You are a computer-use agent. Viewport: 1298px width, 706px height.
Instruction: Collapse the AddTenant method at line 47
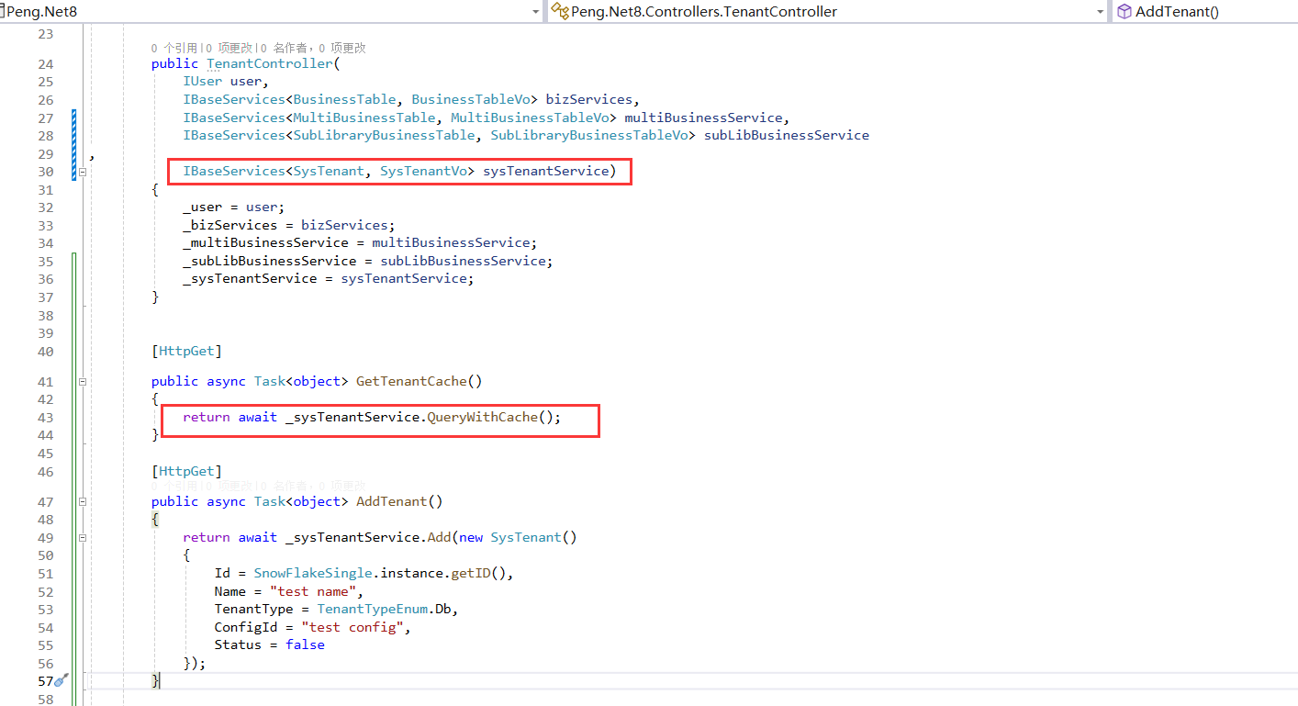point(83,501)
